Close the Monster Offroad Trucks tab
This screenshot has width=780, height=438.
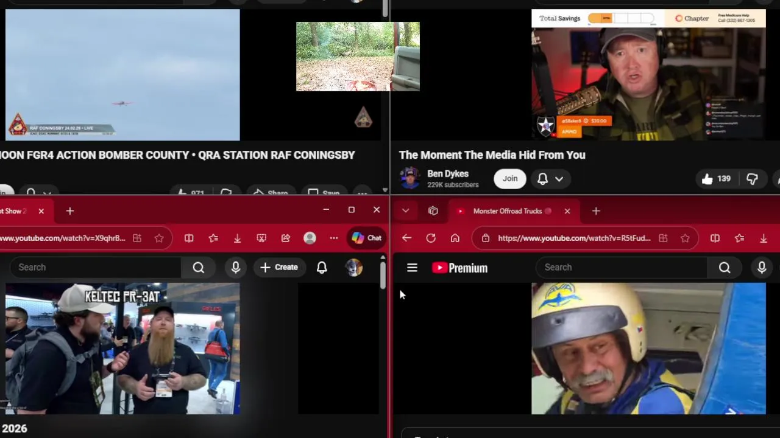tap(567, 211)
